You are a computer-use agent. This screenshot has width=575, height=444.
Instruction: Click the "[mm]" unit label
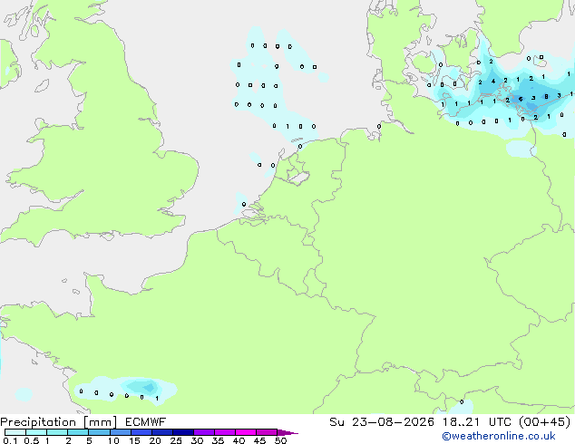tap(100, 422)
